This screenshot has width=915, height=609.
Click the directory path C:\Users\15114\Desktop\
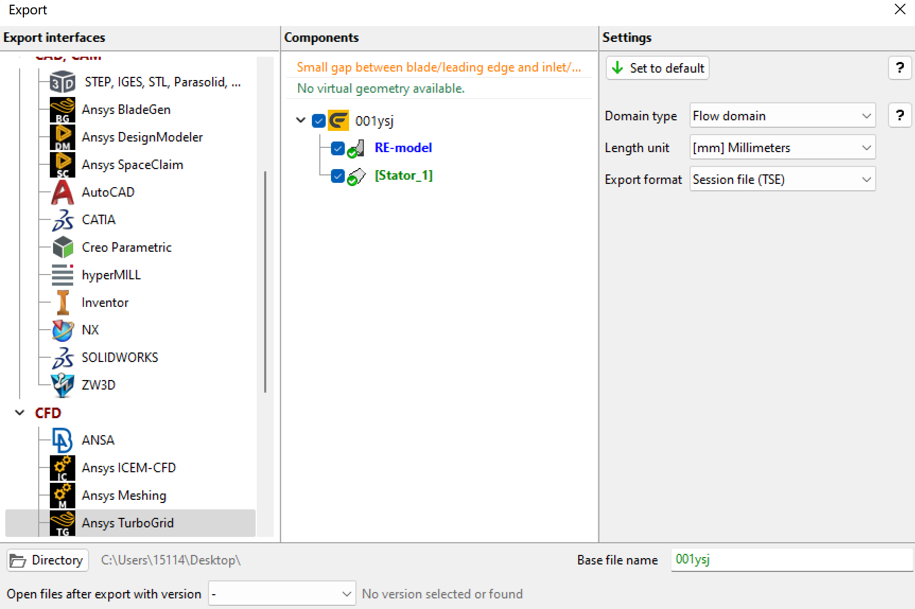171,560
